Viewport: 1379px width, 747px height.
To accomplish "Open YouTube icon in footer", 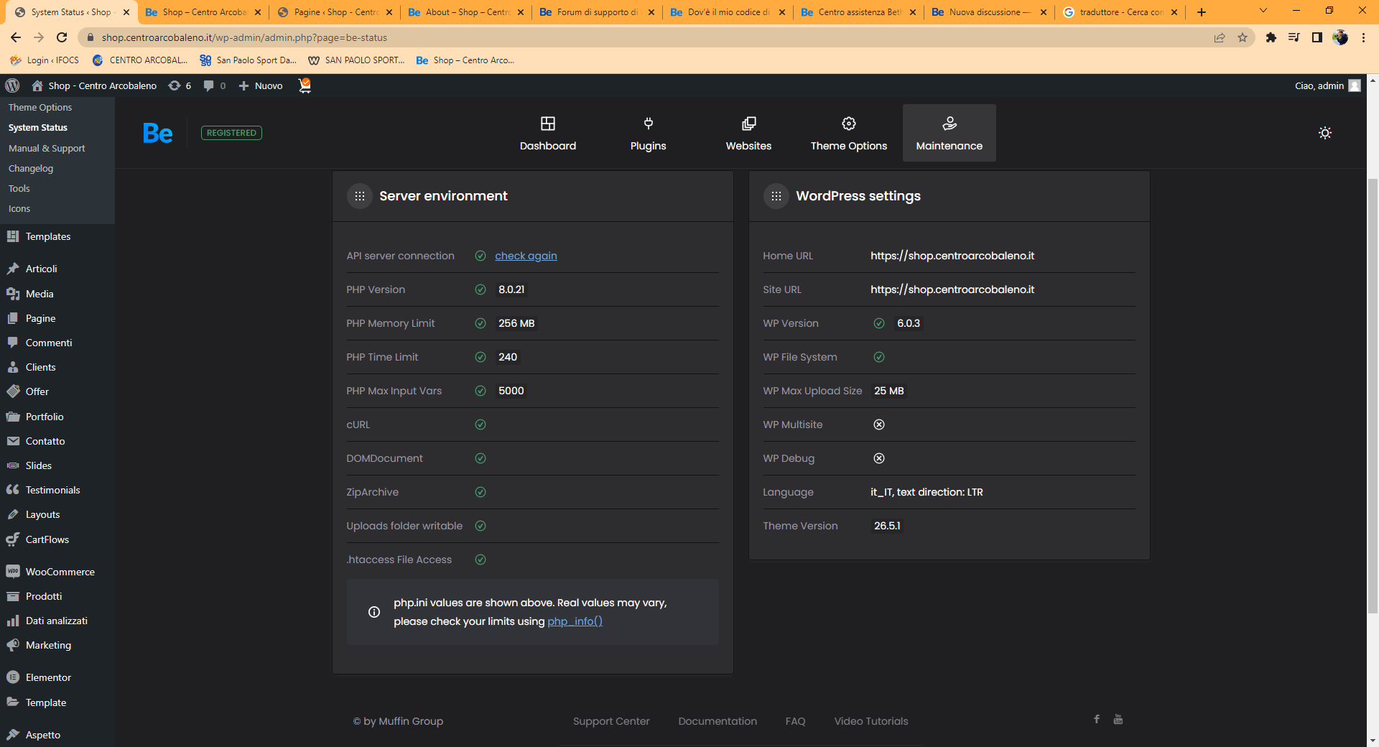I will 1118,719.
